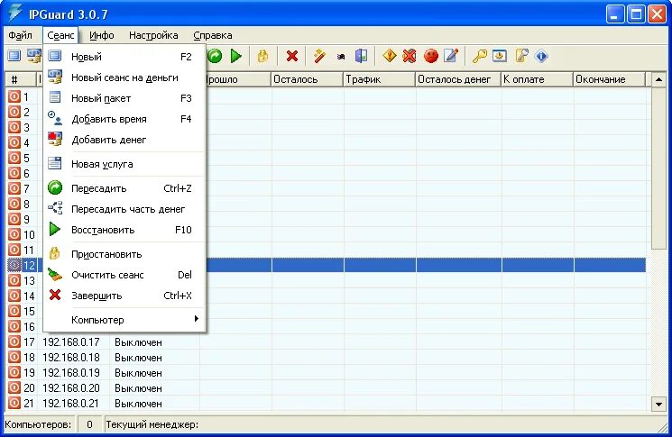Click the scrollbar down arrow
The image size is (672, 437).
coord(658,404)
